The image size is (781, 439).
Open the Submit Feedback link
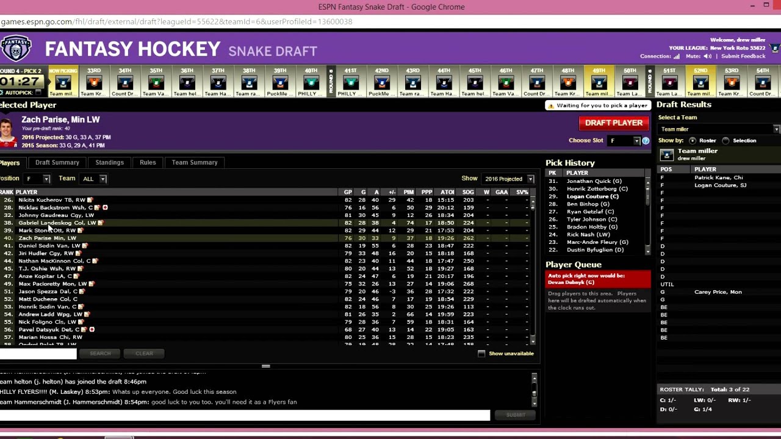tap(743, 56)
